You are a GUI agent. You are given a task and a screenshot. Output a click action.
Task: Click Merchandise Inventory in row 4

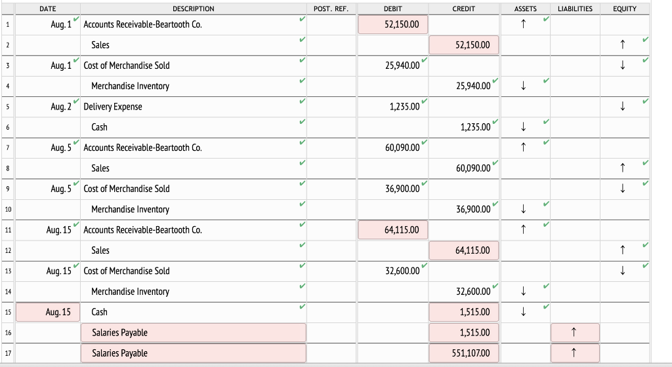[x=131, y=86]
